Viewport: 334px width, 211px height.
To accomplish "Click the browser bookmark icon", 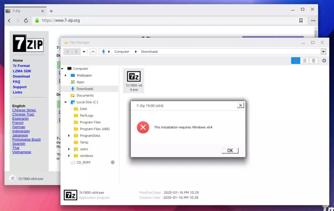I will 301,20.
